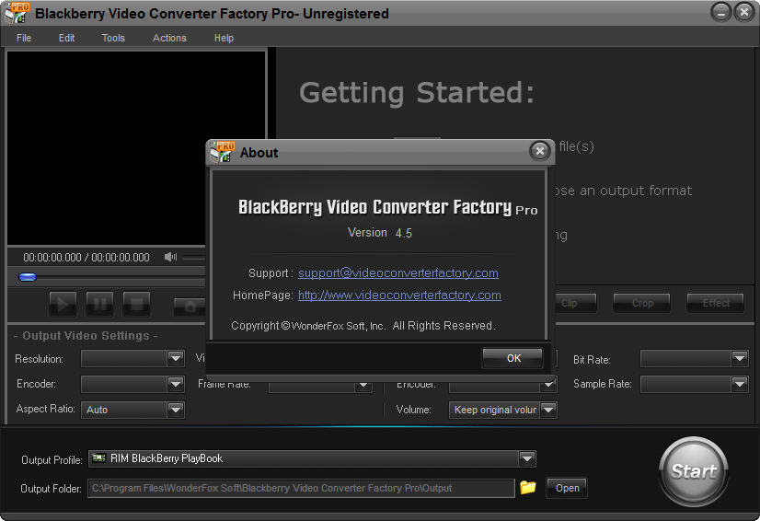This screenshot has height=521, width=760.
Task: Click the Stop playback button
Action: point(136,304)
